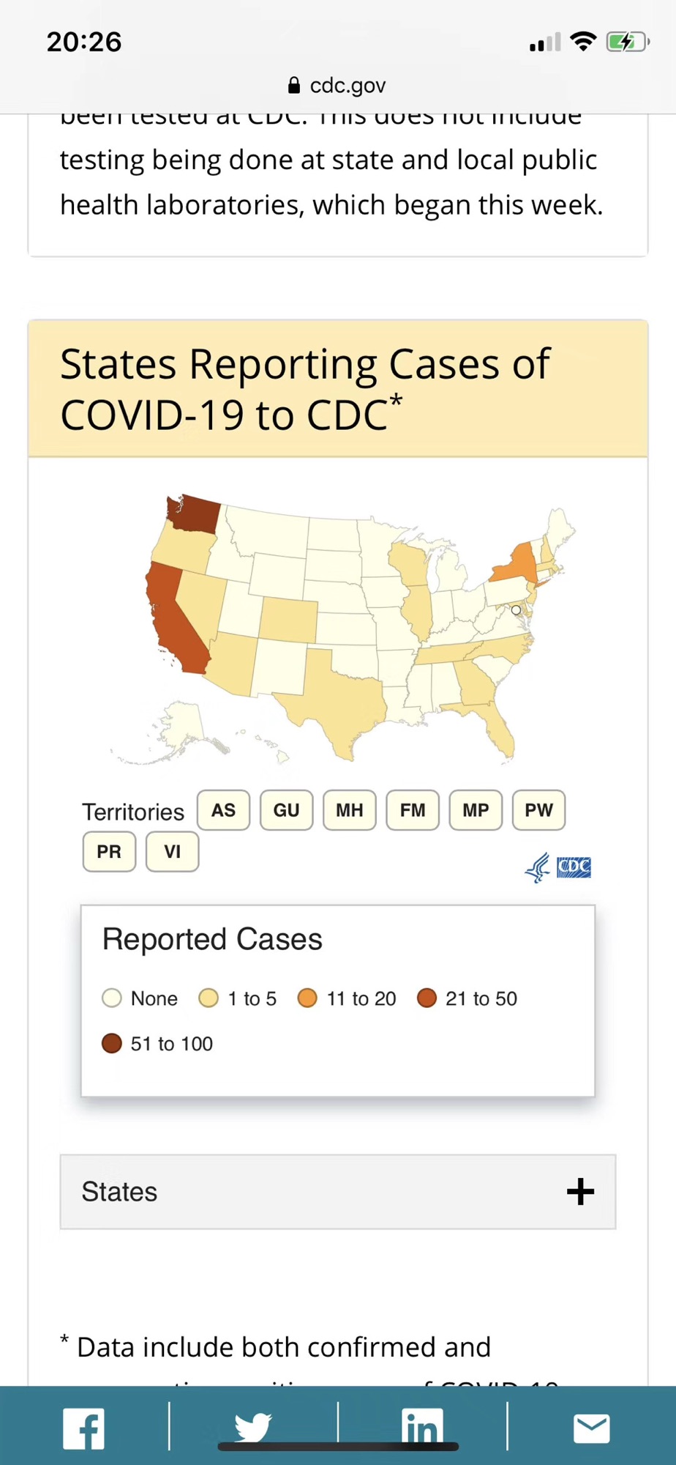Viewport: 676px width, 1465px height.
Task: Expand the States accordion section
Action: (337, 1192)
